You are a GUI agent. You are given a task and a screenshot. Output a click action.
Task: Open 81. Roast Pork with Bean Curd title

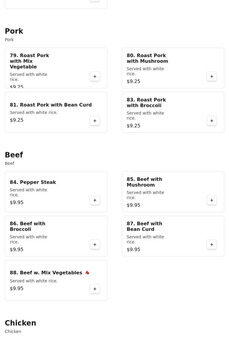click(x=51, y=105)
